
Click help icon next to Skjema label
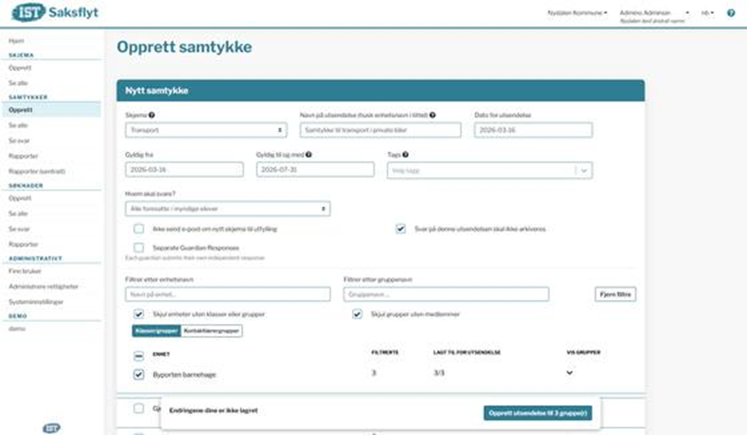[152, 115]
